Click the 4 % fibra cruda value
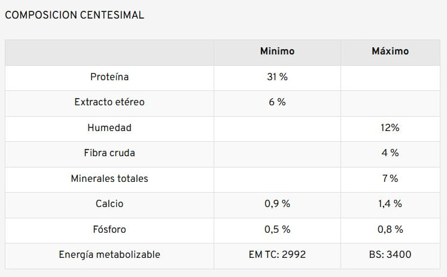447x277 pixels. pyautogui.click(x=390, y=153)
